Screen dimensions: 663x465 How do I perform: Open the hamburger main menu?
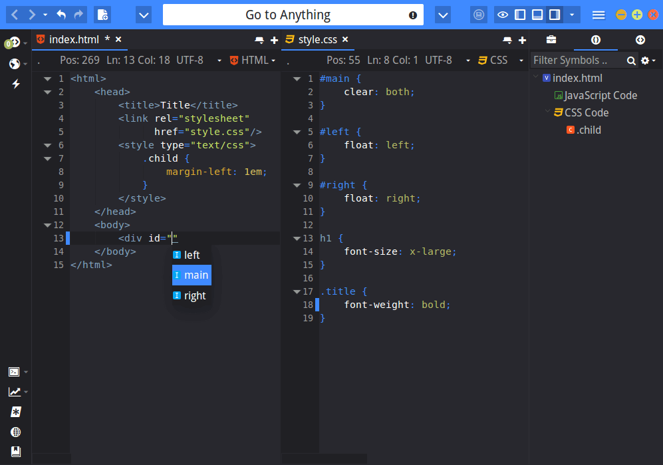[x=598, y=15]
